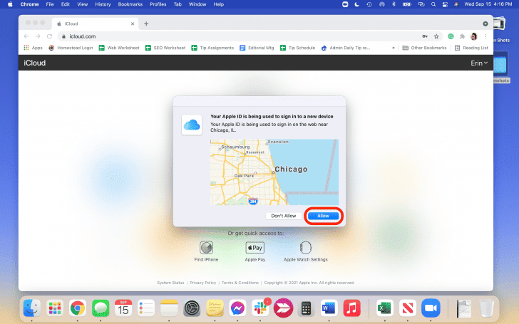Click the password key icon in address bar

click(426, 36)
